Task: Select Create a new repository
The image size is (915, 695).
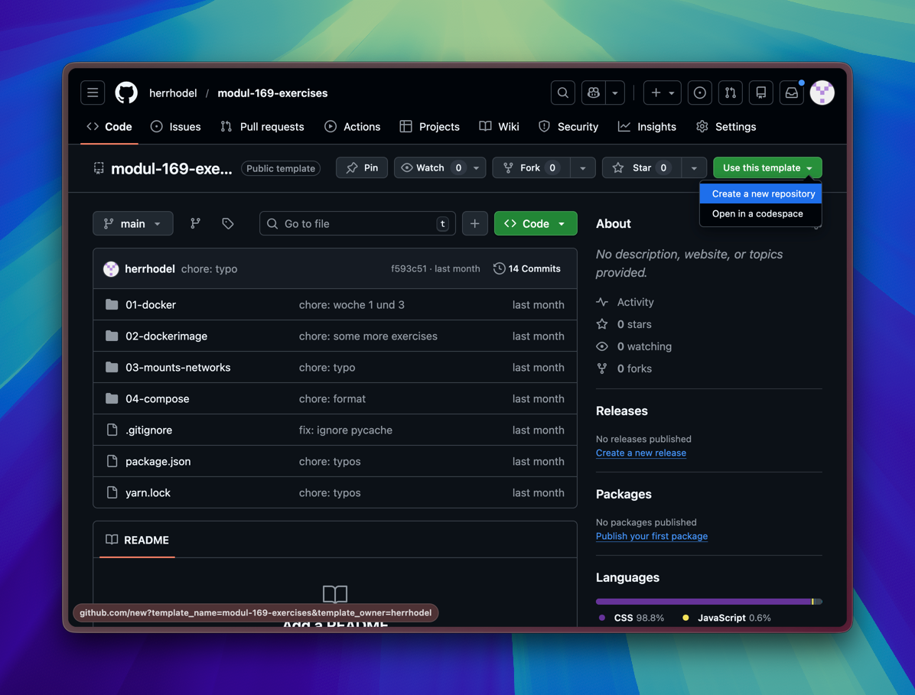Action: tap(763, 193)
